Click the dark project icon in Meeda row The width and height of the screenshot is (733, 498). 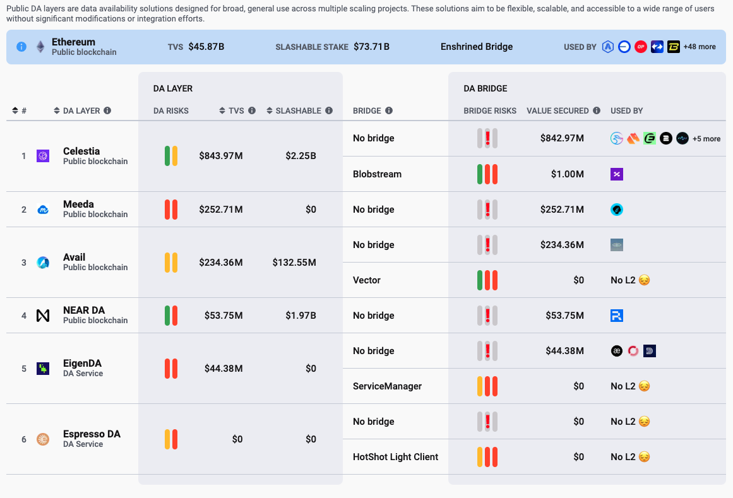click(617, 210)
